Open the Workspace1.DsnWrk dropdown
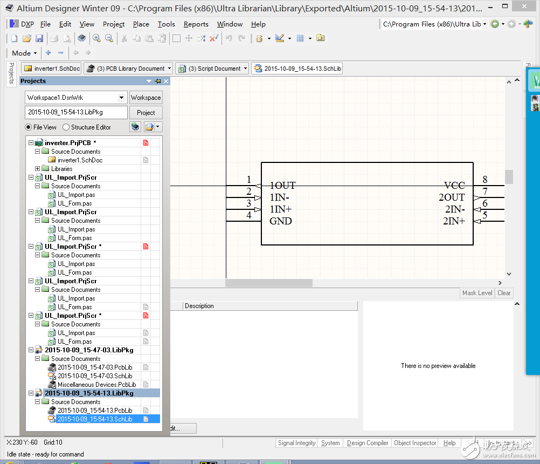540x464 pixels. pyautogui.click(x=121, y=98)
